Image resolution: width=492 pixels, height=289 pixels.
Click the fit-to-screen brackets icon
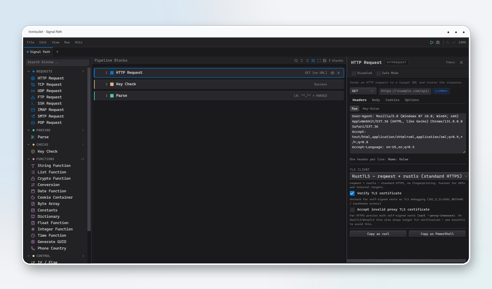pos(319,61)
